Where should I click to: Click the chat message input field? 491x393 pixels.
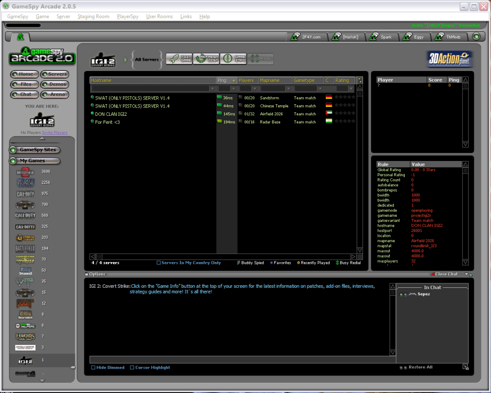click(x=242, y=360)
